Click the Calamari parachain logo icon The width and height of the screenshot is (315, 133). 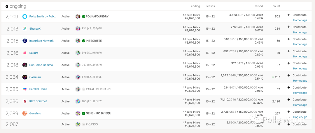click(25, 77)
